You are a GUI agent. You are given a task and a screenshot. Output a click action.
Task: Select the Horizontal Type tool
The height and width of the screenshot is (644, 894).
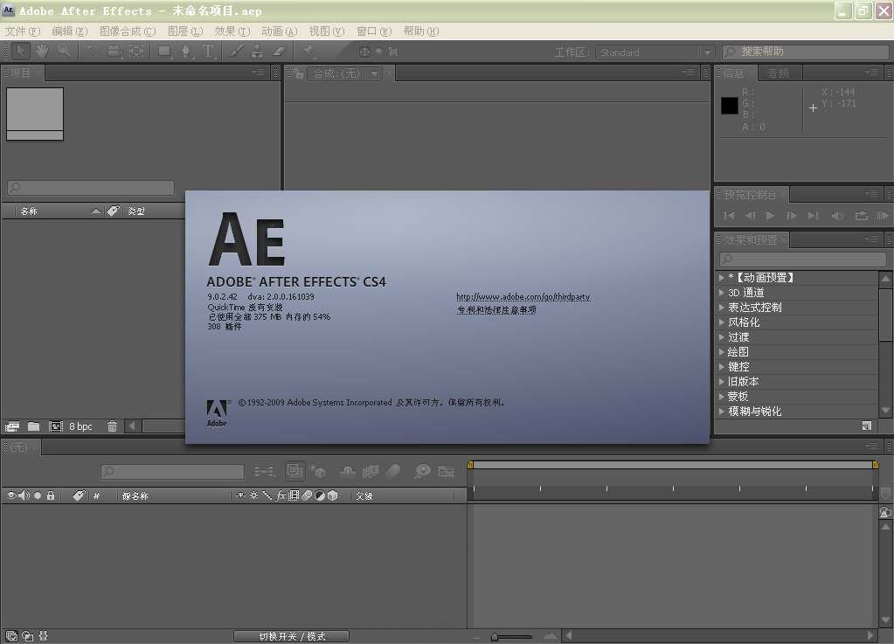point(208,52)
